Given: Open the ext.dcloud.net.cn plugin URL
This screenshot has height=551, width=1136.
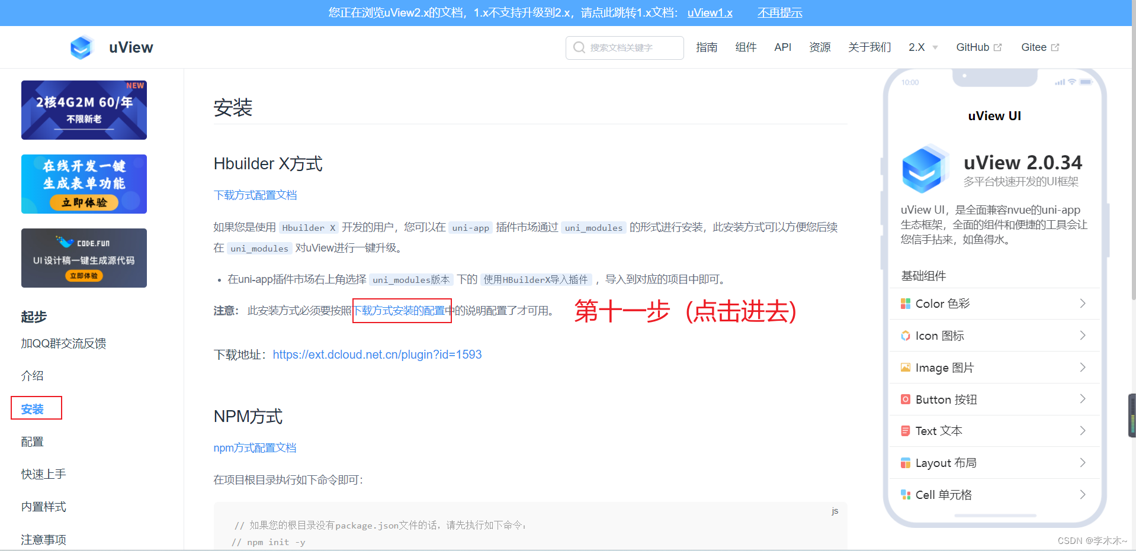Looking at the screenshot, I should point(377,355).
